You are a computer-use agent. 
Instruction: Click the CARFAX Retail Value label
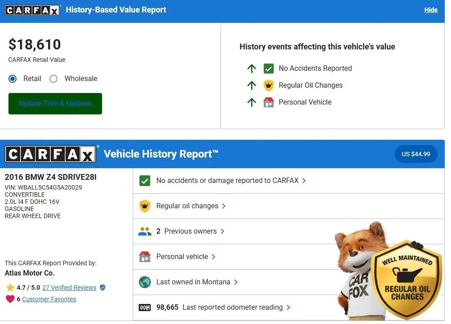[x=37, y=60]
